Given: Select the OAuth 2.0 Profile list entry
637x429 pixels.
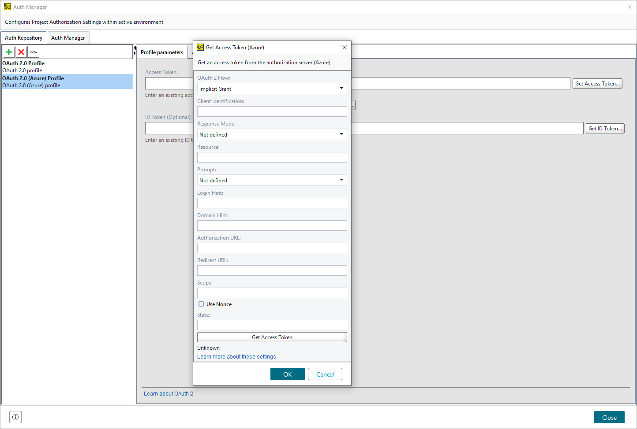Looking at the screenshot, I should point(23,63).
